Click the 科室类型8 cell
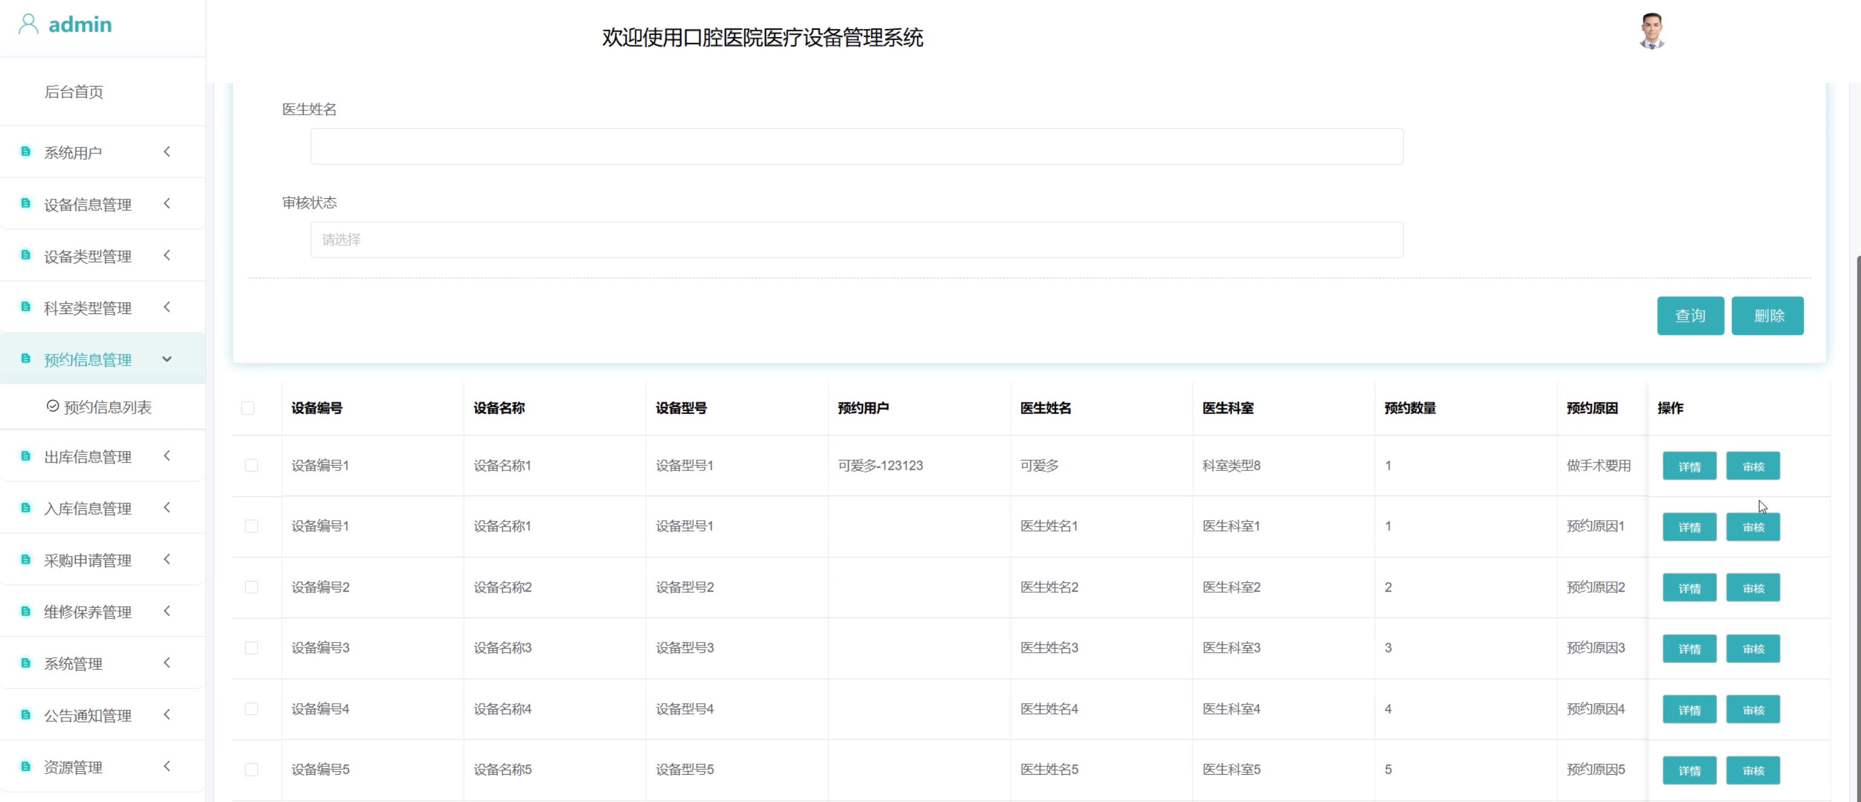1861x802 pixels. pos(1231,466)
